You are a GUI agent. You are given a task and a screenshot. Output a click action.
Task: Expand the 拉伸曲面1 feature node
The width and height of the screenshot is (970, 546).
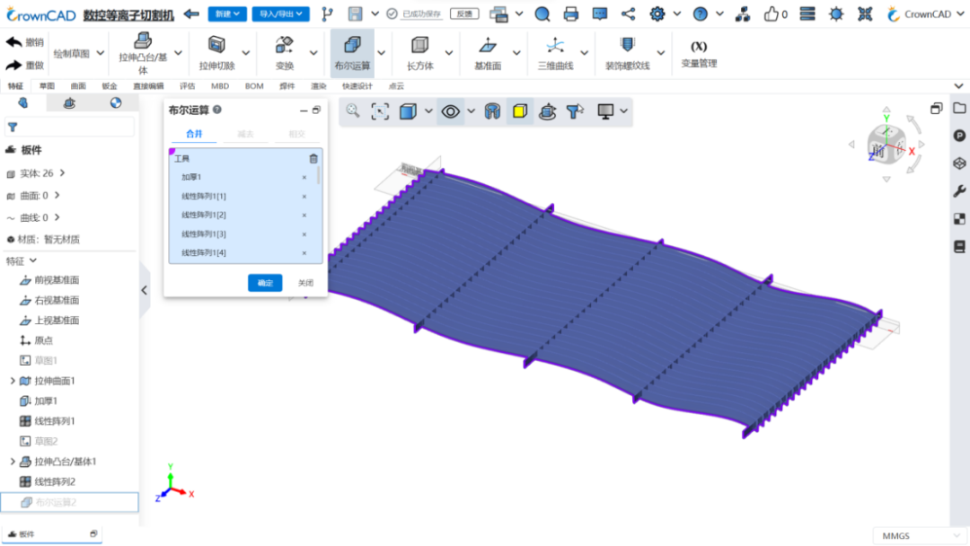13,381
